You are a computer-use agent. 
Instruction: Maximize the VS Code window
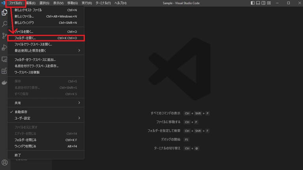click(x=288, y=3)
